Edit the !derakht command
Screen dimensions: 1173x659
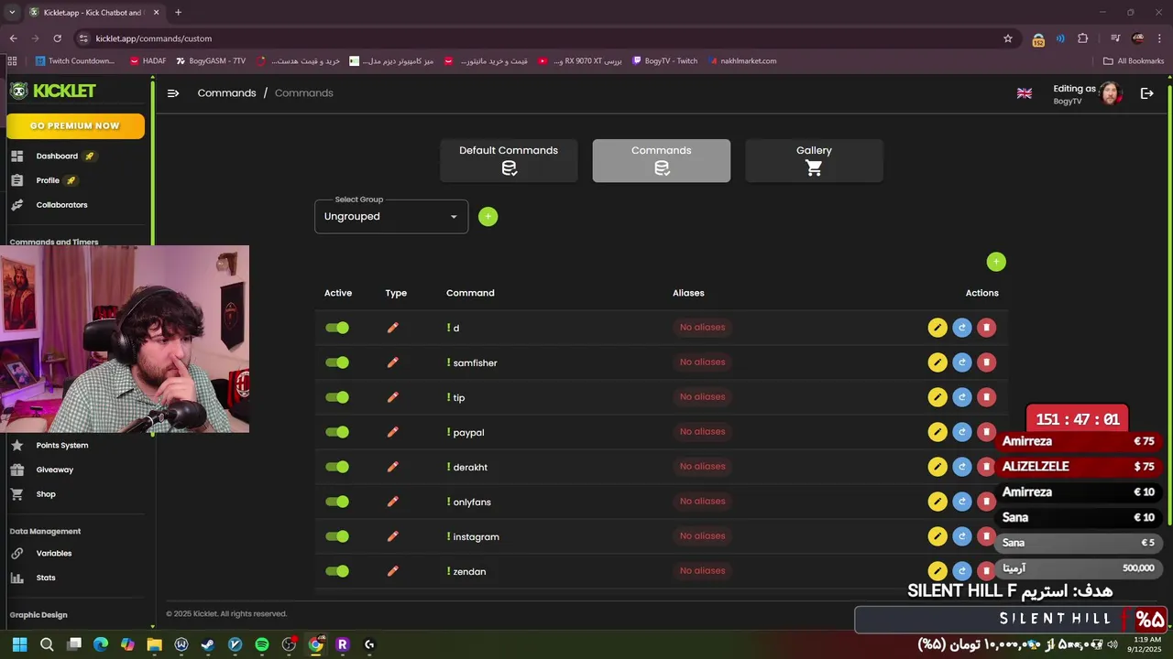point(937,467)
